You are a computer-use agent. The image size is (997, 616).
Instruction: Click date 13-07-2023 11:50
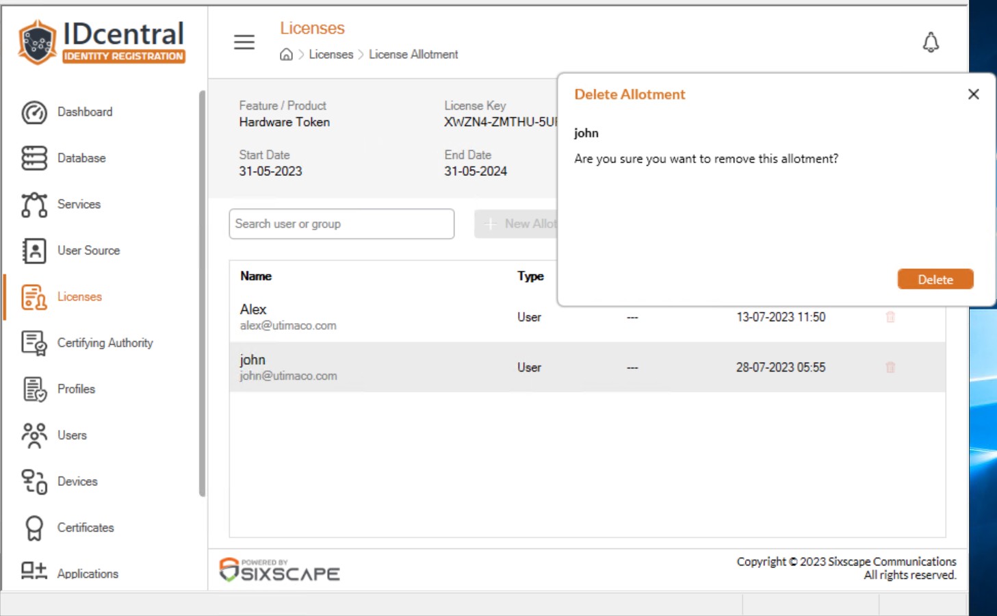pos(781,318)
